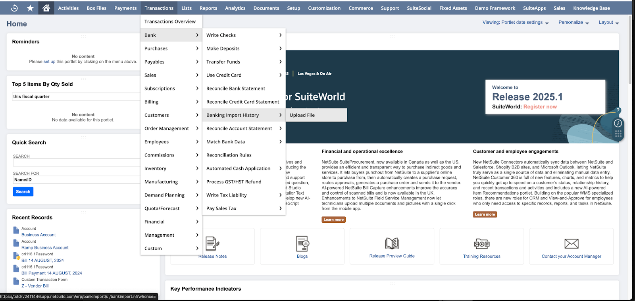Open the Reports menu in the navigation bar
This screenshot has width=635, height=301.
(208, 8)
